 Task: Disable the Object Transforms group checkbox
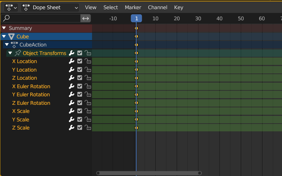pyautogui.click(x=80, y=53)
